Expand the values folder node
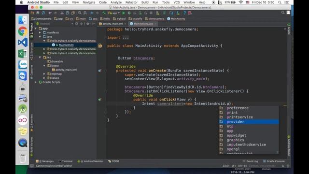Viewport: 309px width, 174px height. [44, 78]
